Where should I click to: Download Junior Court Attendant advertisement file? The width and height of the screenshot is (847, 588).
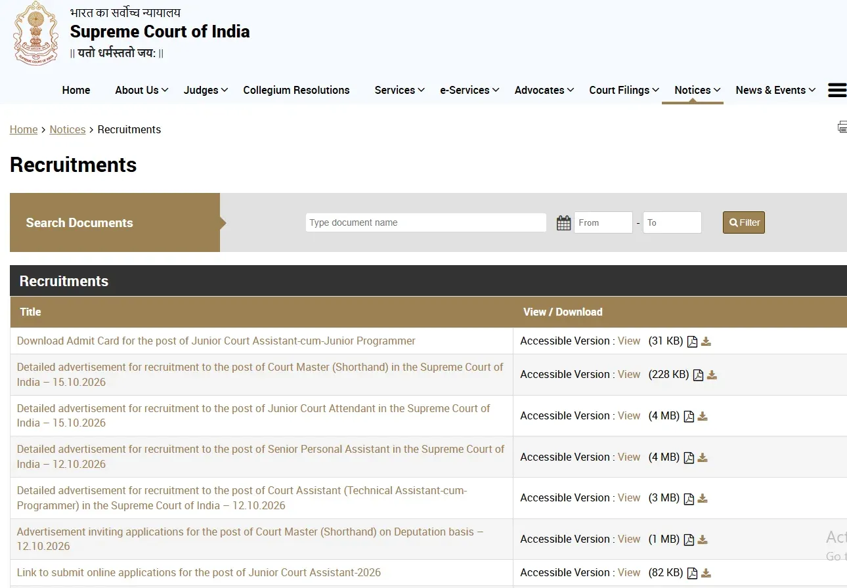[703, 416]
